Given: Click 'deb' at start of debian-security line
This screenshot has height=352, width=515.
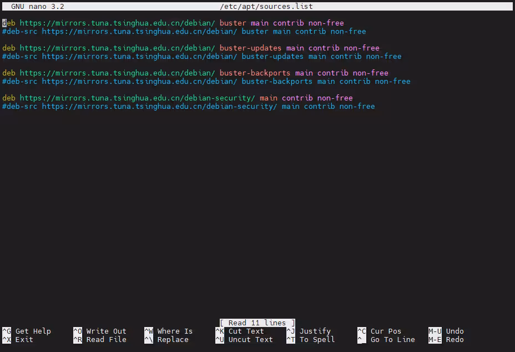Looking at the screenshot, I should [9, 98].
